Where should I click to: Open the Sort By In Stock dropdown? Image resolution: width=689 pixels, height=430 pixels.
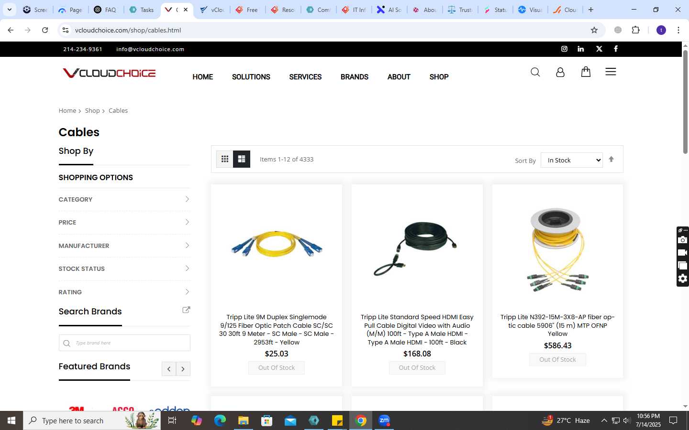tap(572, 160)
